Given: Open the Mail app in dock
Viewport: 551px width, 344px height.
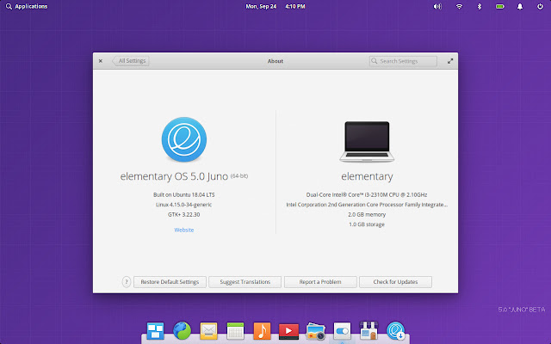Looking at the screenshot, I should pyautogui.click(x=208, y=330).
